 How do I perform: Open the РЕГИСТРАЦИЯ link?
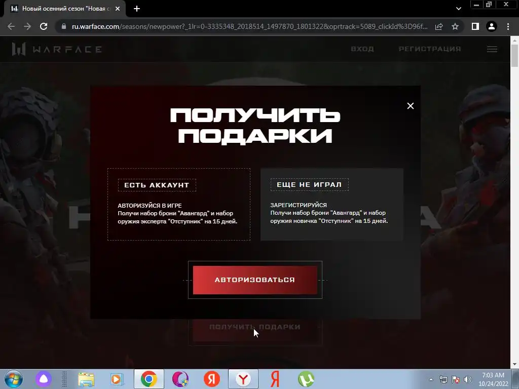(x=430, y=49)
